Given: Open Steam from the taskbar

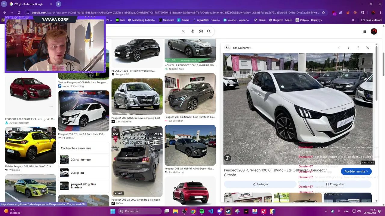Looking at the screenshot, I should pos(228,211).
